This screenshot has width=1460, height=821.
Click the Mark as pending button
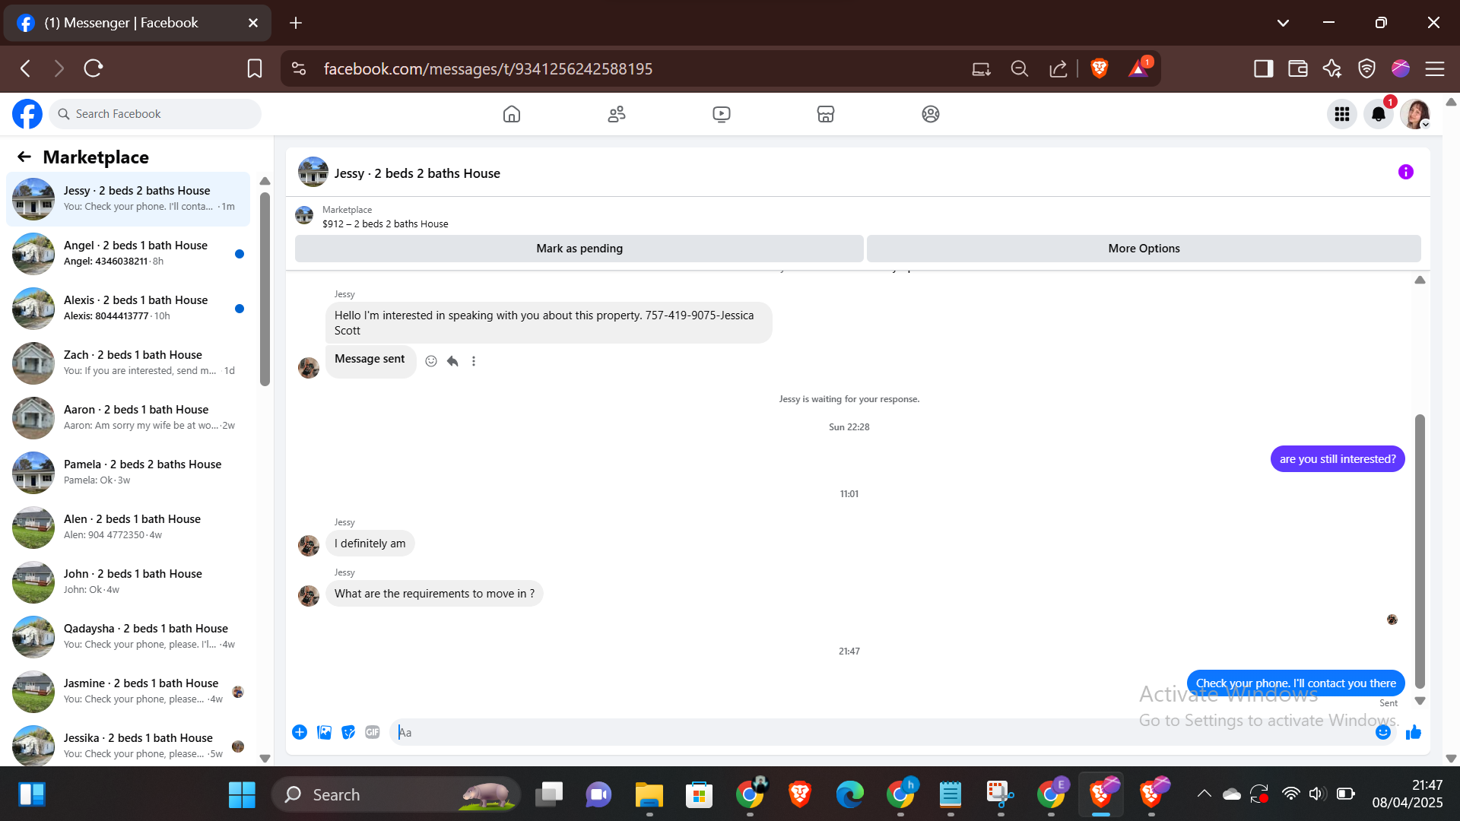(x=579, y=249)
